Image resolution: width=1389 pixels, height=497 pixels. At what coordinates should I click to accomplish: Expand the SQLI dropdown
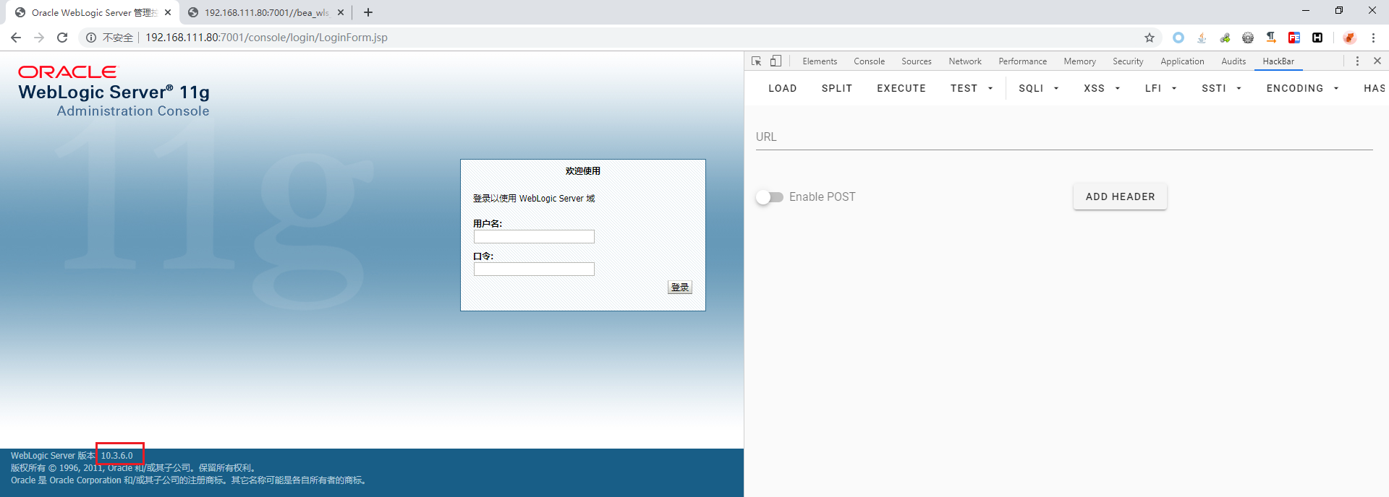[x=1039, y=88]
